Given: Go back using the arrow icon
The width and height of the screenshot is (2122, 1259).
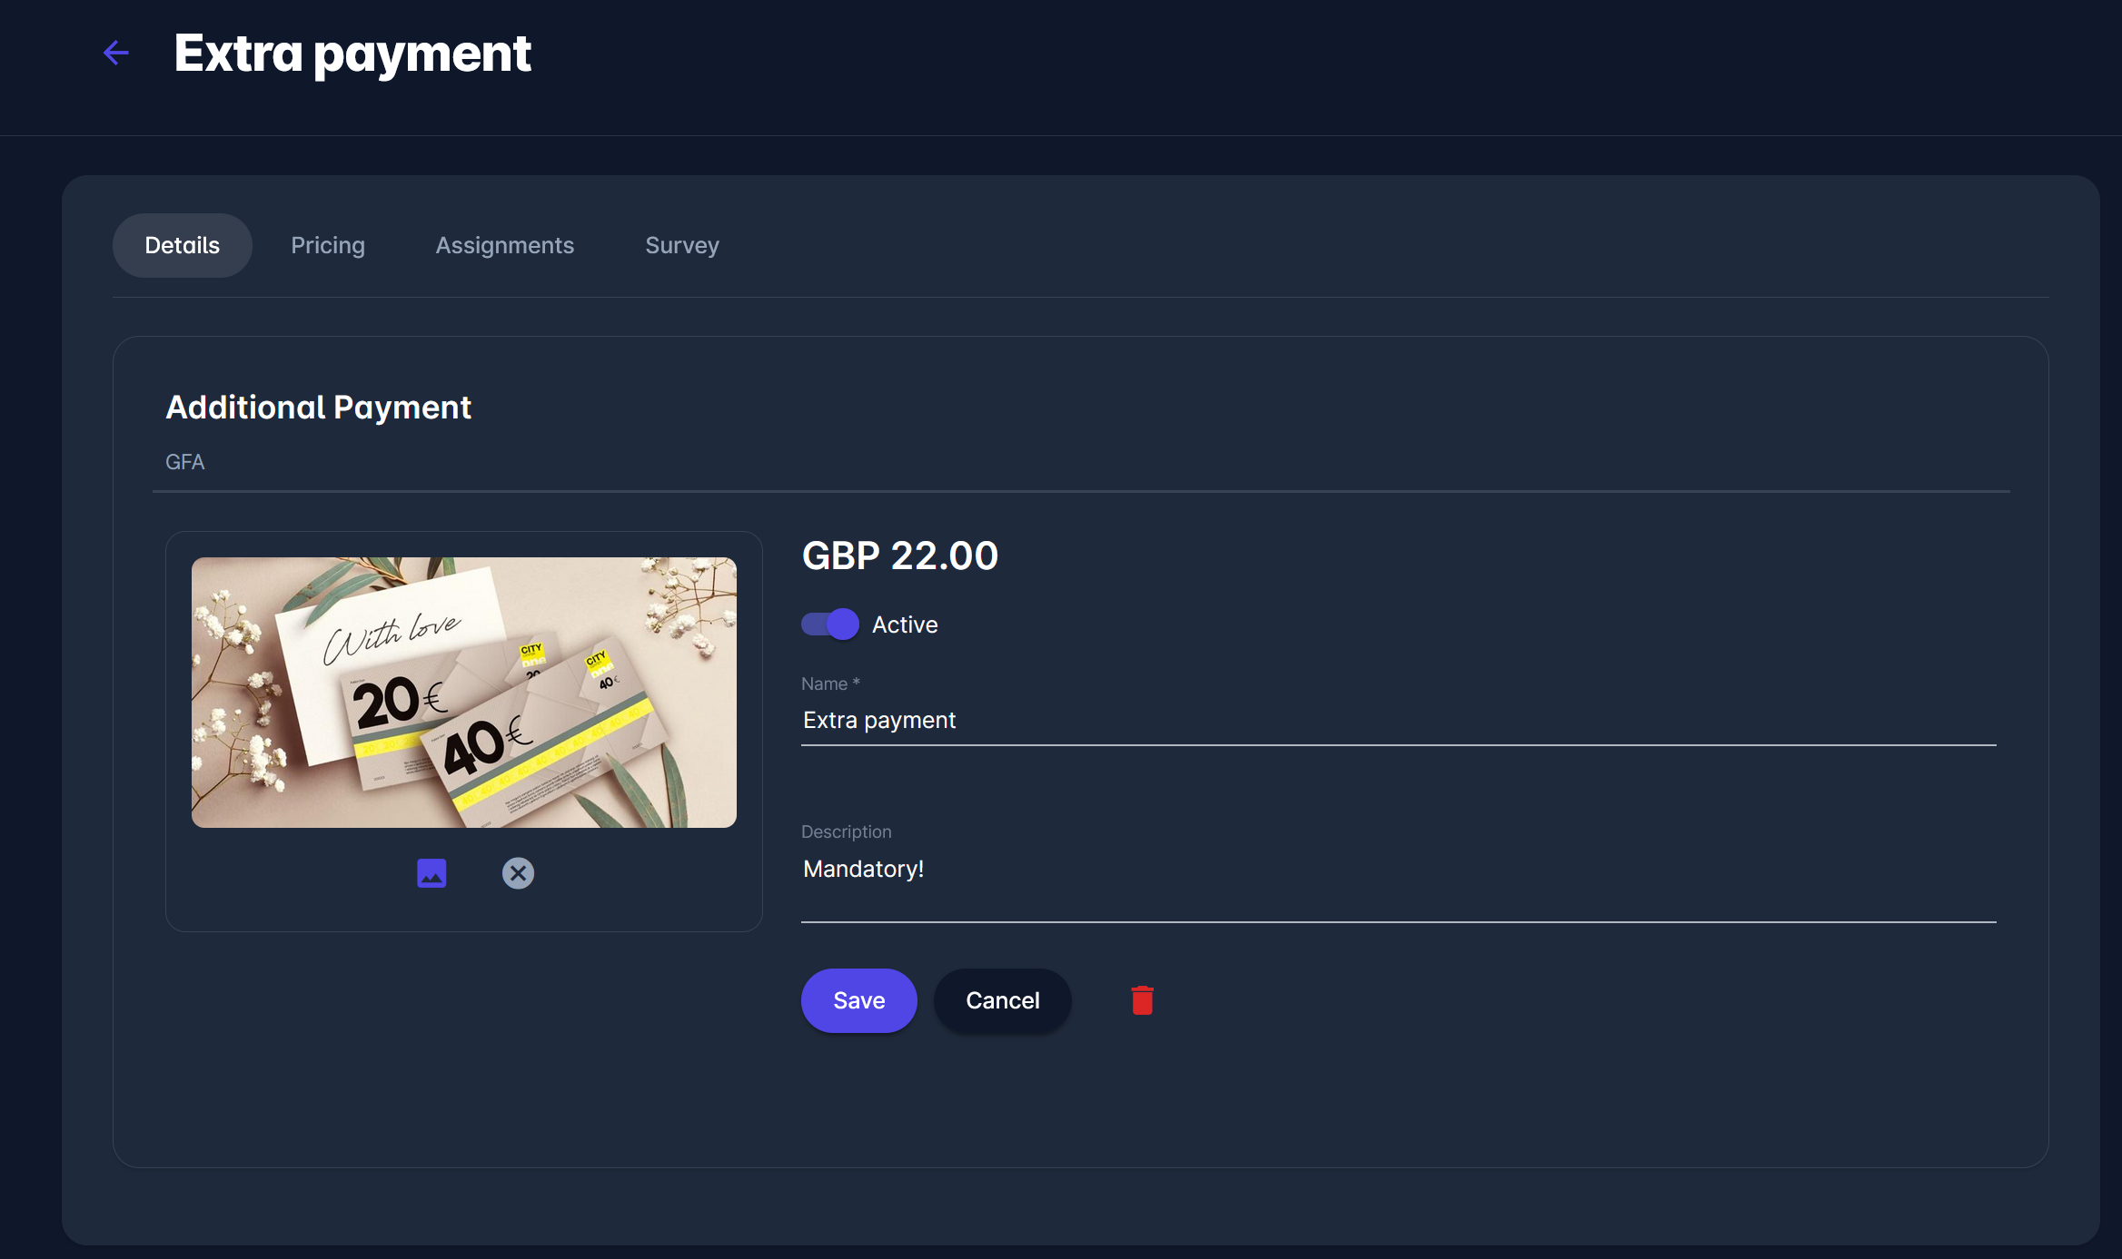Looking at the screenshot, I should click(116, 53).
